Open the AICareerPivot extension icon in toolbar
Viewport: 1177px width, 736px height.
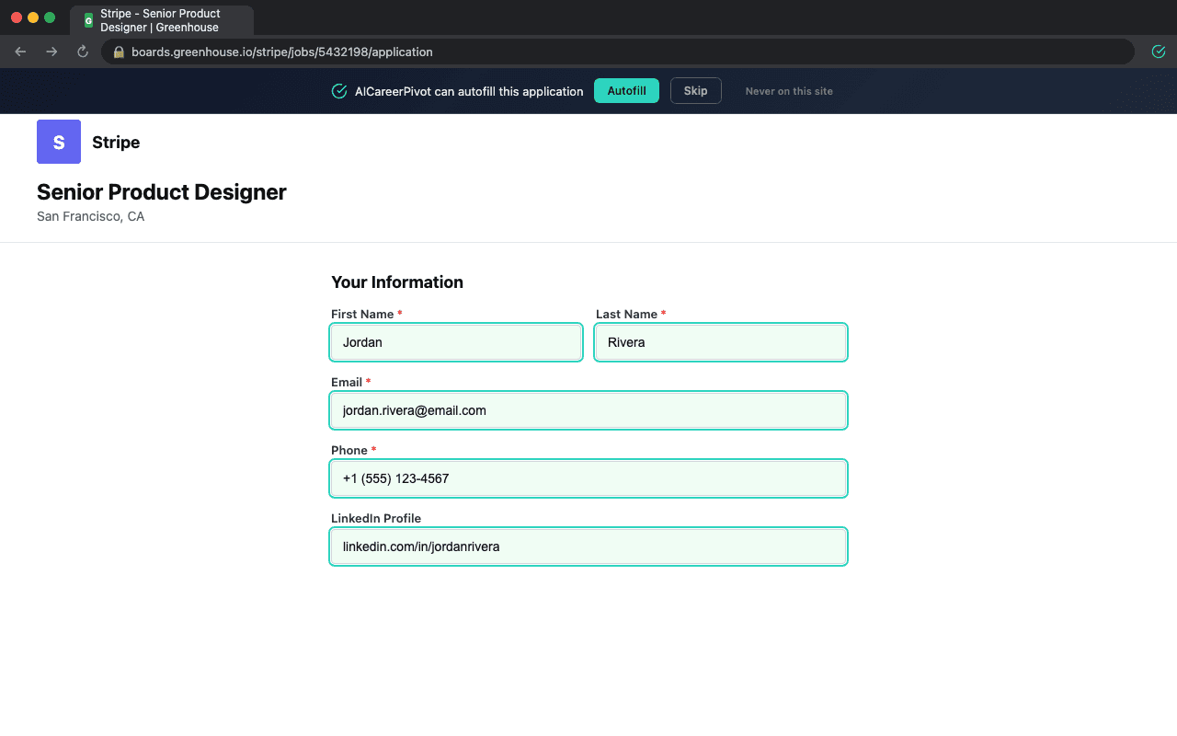[x=1159, y=52]
